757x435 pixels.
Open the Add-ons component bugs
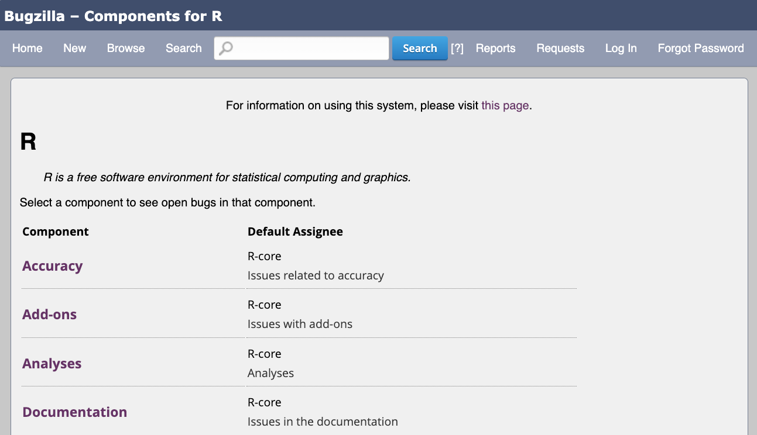coord(49,315)
